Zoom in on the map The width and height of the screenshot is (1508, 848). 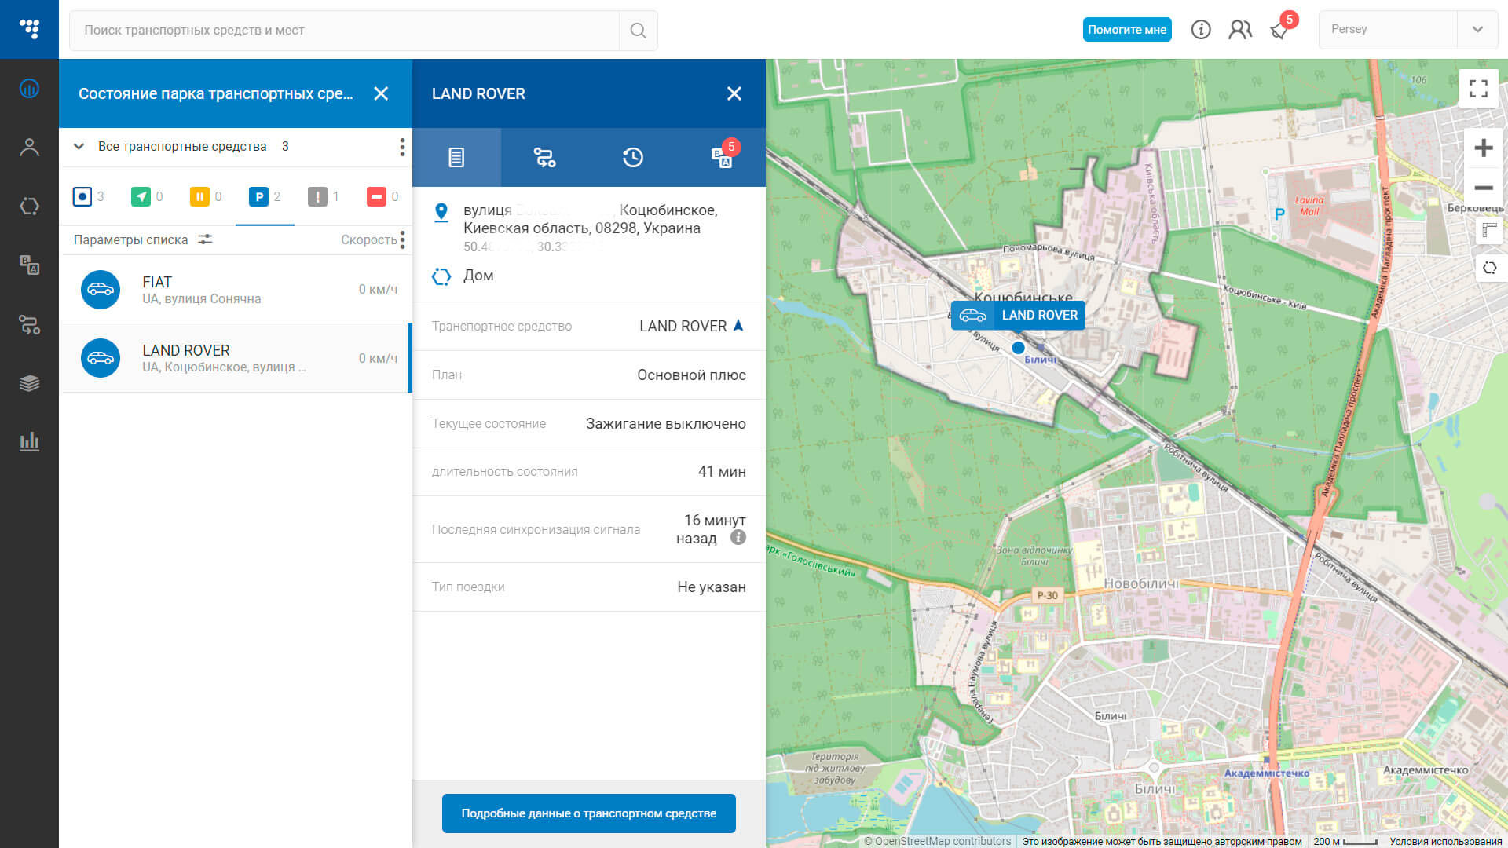(x=1483, y=148)
